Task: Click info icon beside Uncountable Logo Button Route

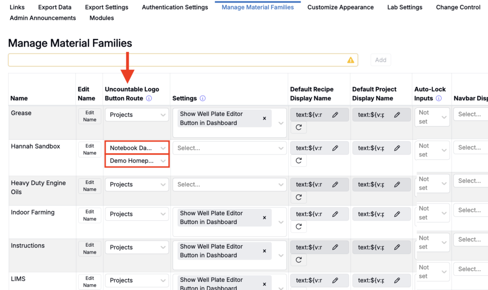Action: [x=149, y=98]
